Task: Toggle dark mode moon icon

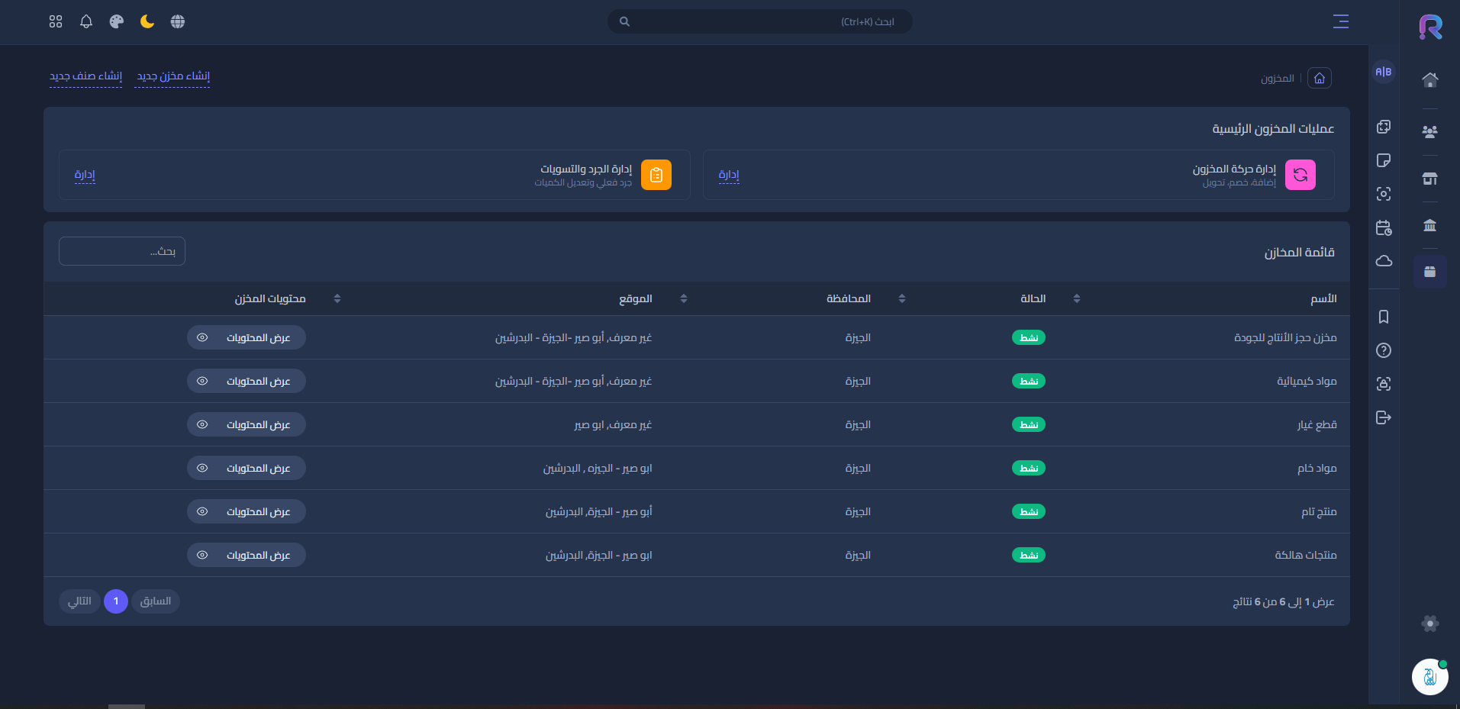Action: [x=147, y=21]
